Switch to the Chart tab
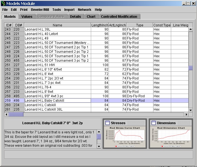 pos(91,17)
